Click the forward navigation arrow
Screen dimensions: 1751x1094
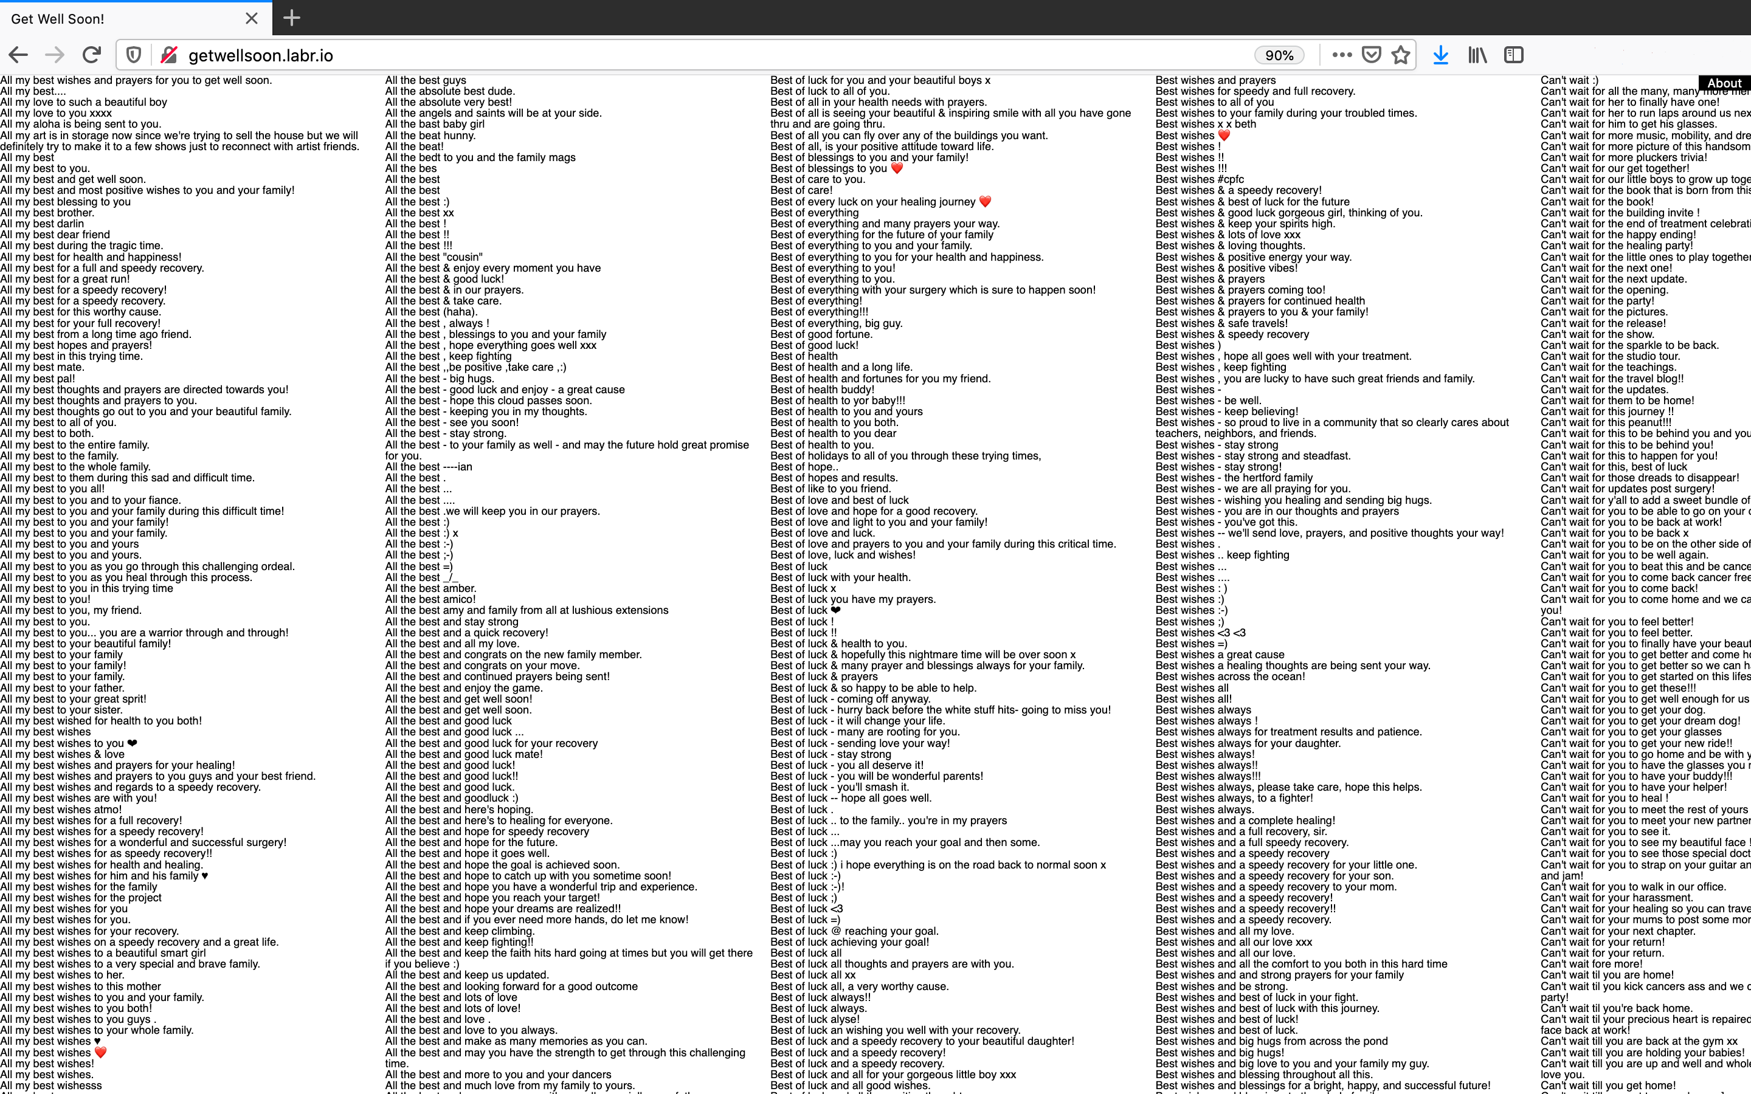55,55
